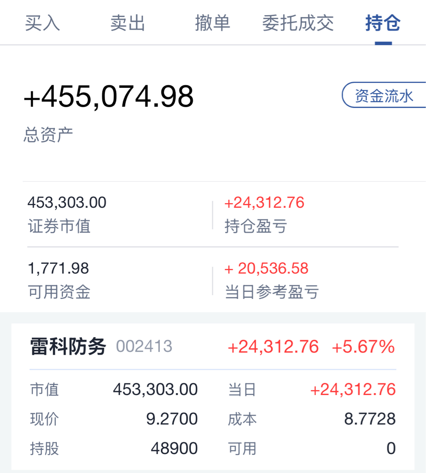426x473 pixels.
Task: Select the 当日 label in 雷科防务 card
Action: point(242,389)
